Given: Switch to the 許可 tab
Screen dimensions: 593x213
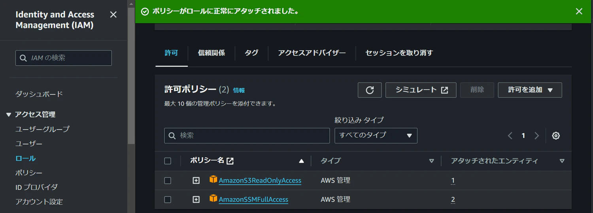Looking at the screenshot, I should [171, 53].
